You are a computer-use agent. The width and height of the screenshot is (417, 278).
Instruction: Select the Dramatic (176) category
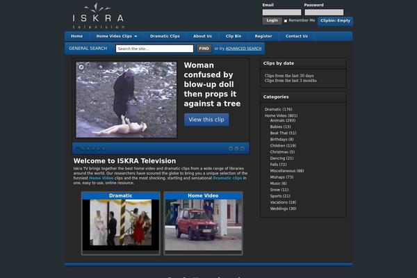[279, 109]
